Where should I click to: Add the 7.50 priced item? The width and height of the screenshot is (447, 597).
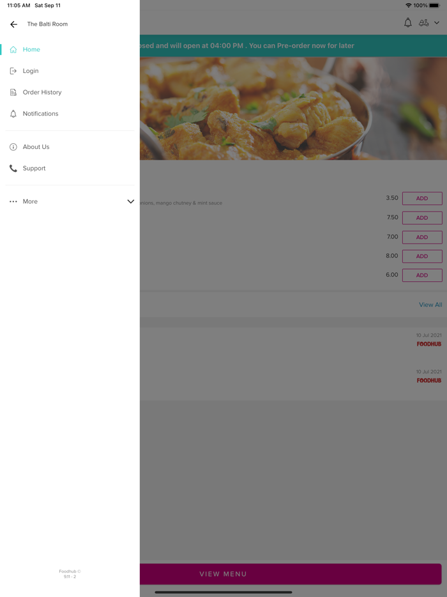point(422,218)
